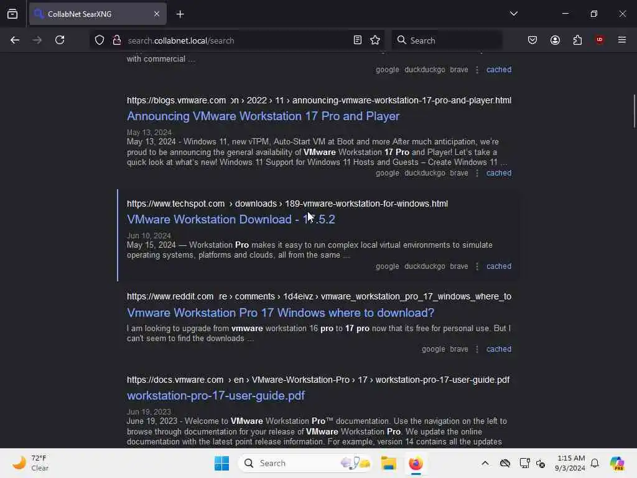Open clock showing 1:15 AM
The height and width of the screenshot is (478, 637).
pyautogui.click(x=570, y=463)
